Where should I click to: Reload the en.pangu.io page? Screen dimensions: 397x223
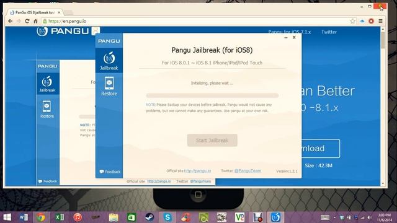point(27,21)
